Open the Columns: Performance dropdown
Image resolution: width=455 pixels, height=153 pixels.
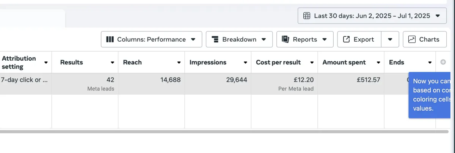[x=151, y=39]
